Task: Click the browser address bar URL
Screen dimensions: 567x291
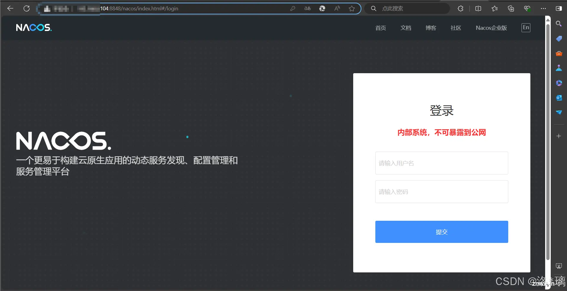Action: [139, 9]
